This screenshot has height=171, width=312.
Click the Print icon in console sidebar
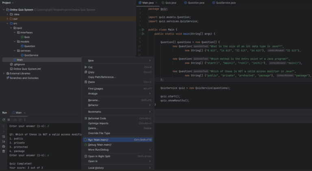tap(4, 146)
